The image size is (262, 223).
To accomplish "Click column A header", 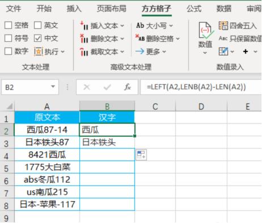I will pyautogui.click(x=47, y=106).
